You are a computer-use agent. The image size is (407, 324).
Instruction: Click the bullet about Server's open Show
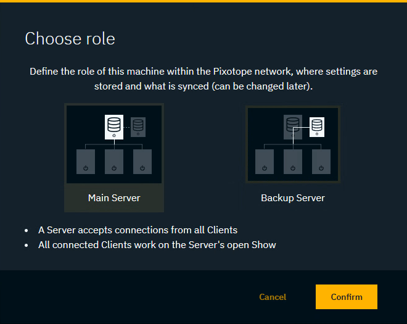(x=157, y=245)
